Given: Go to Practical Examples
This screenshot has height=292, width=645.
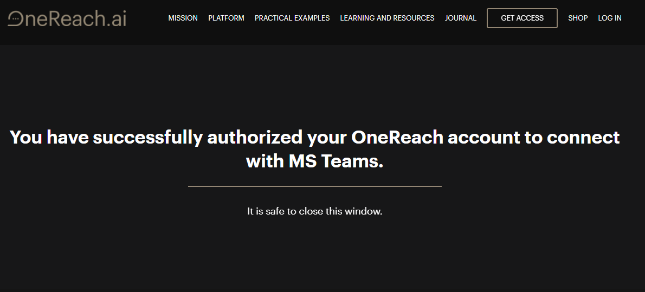Looking at the screenshot, I should 292,18.
